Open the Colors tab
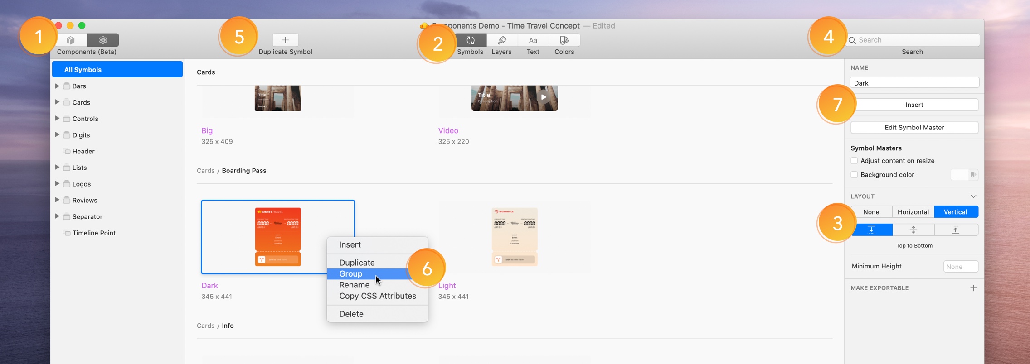This screenshot has width=1030, height=364. point(564,40)
